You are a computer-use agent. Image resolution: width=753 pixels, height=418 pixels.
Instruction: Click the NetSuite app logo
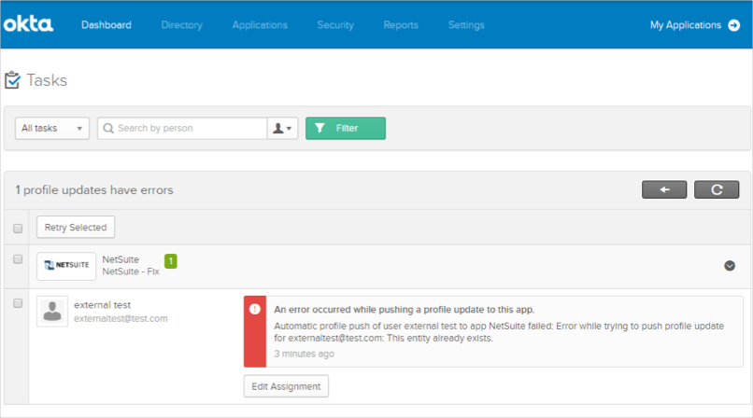click(x=66, y=266)
